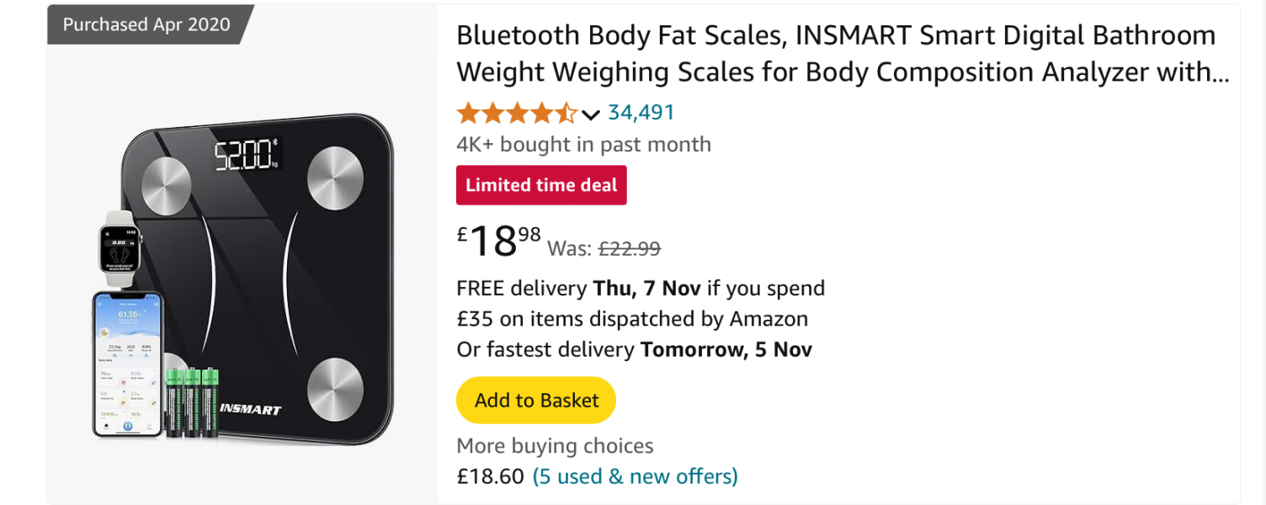This screenshot has height=505, width=1266.
Task: Open the 34,491 customer ratings link
Action: pyautogui.click(x=641, y=113)
